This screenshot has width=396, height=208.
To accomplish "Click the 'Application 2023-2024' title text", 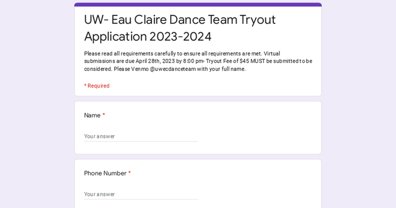I will point(148,37).
